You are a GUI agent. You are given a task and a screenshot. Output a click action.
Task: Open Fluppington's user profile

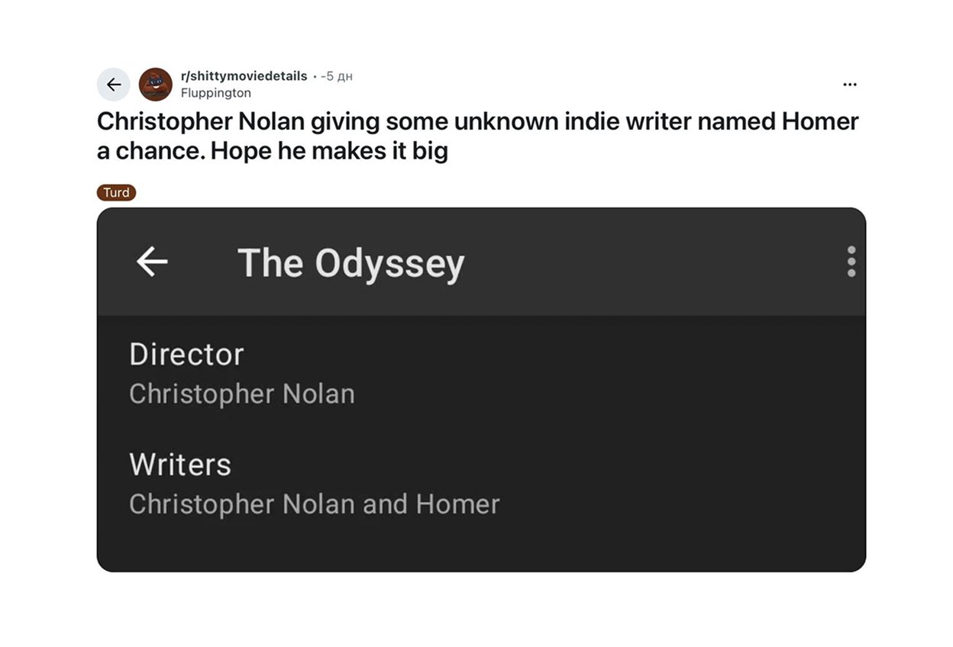[x=216, y=93]
